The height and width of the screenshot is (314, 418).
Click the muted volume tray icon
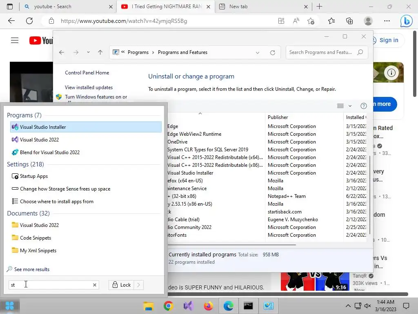368,306
